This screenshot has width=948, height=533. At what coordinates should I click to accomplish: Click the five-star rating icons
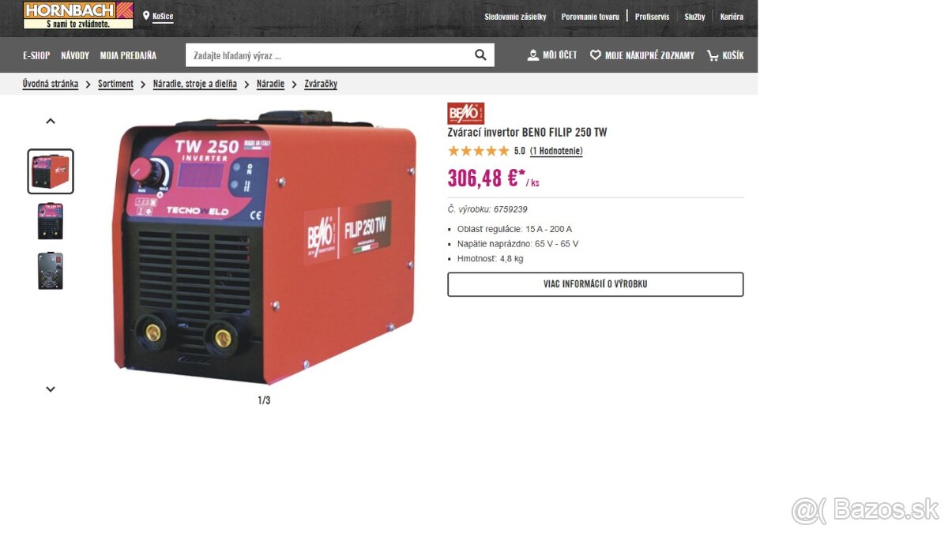(x=479, y=151)
